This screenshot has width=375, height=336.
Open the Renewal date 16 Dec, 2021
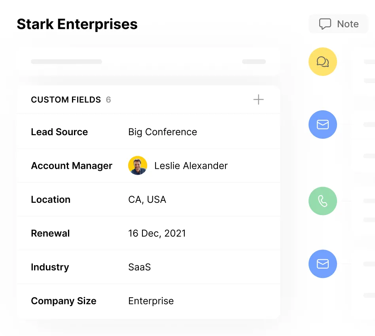[157, 233]
